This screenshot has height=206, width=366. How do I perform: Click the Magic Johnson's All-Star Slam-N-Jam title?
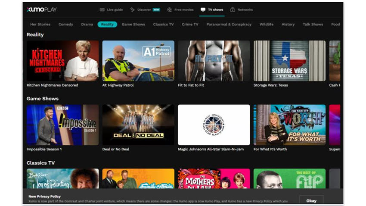tap(211, 149)
